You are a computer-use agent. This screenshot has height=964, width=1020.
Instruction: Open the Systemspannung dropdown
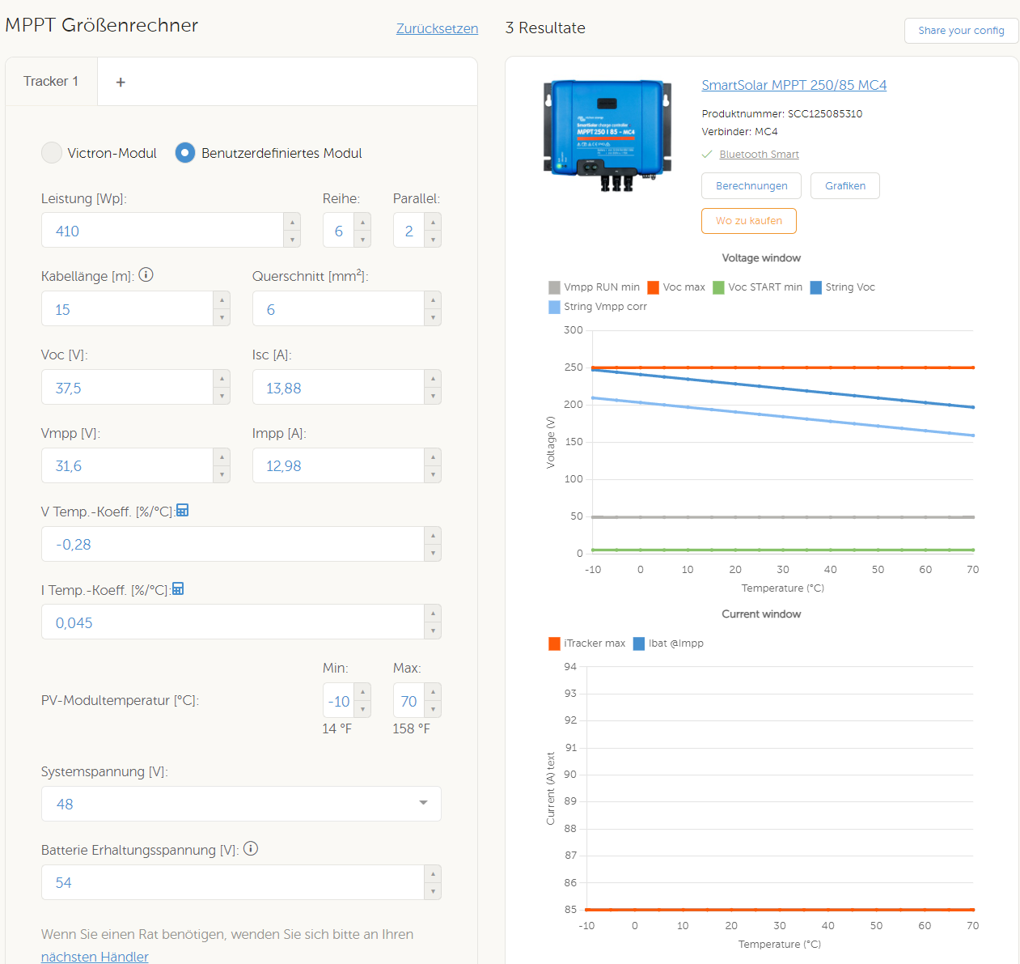241,804
